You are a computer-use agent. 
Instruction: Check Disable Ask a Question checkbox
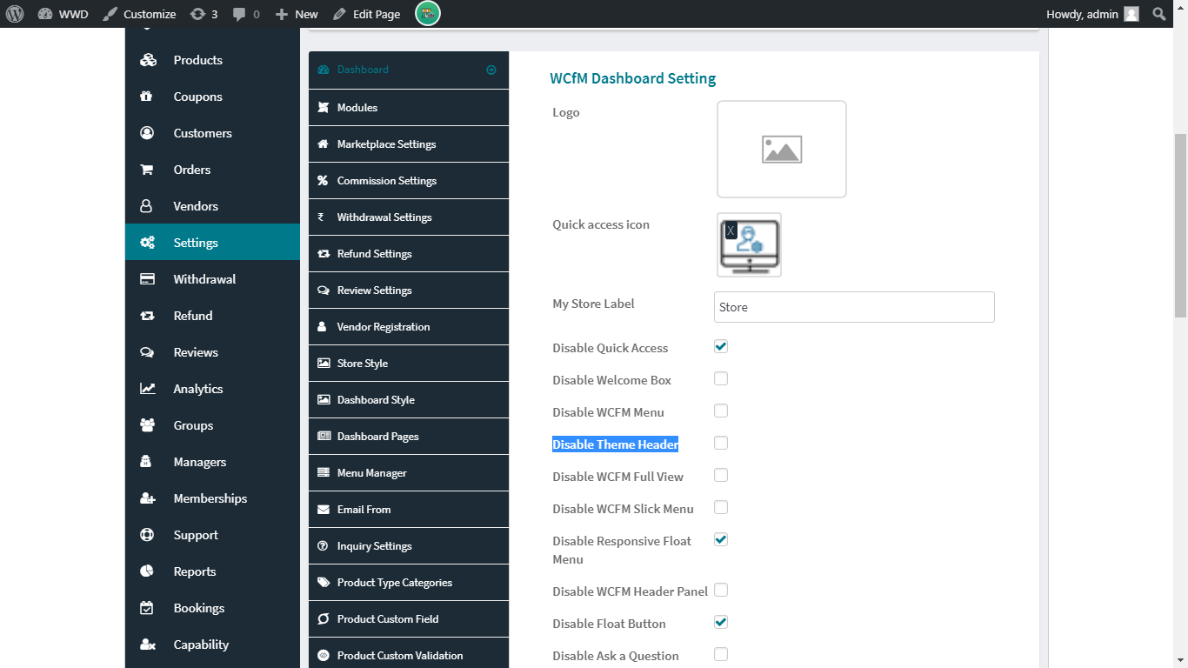[721, 654]
